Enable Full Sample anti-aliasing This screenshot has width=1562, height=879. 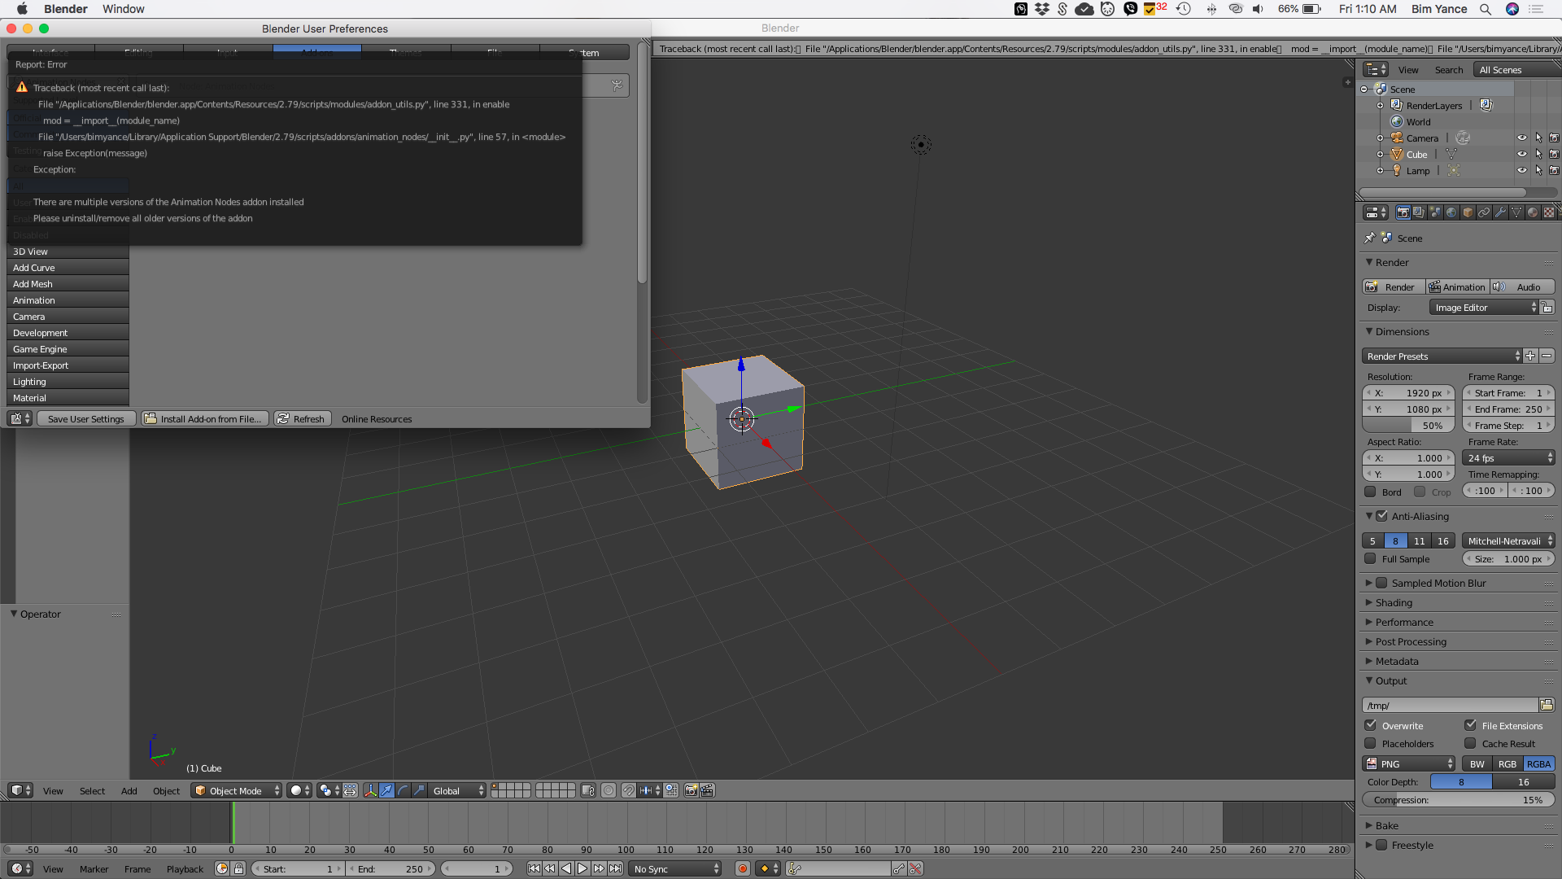[x=1370, y=559]
